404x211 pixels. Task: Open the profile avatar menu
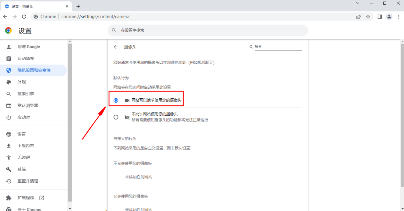pyautogui.click(x=389, y=17)
